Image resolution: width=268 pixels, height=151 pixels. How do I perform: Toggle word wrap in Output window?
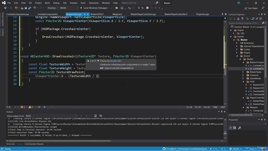tap(100, 116)
